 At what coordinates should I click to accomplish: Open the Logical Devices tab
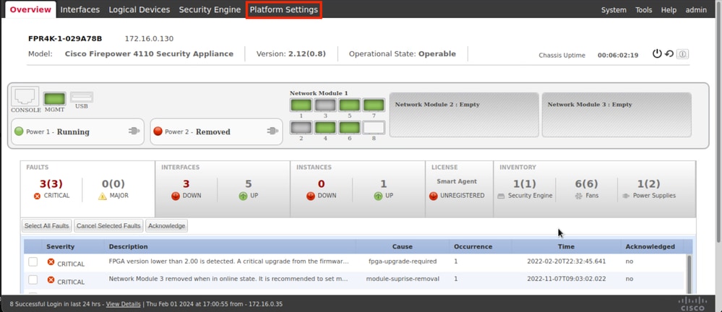(x=139, y=9)
